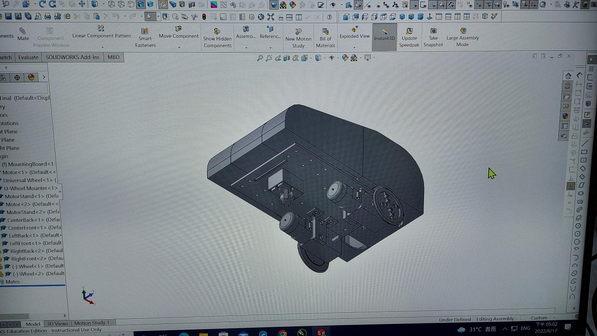Image resolution: width=597 pixels, height=336 pixels.
Task: Click Update Speedpak
Action: [x=409, y=37]
